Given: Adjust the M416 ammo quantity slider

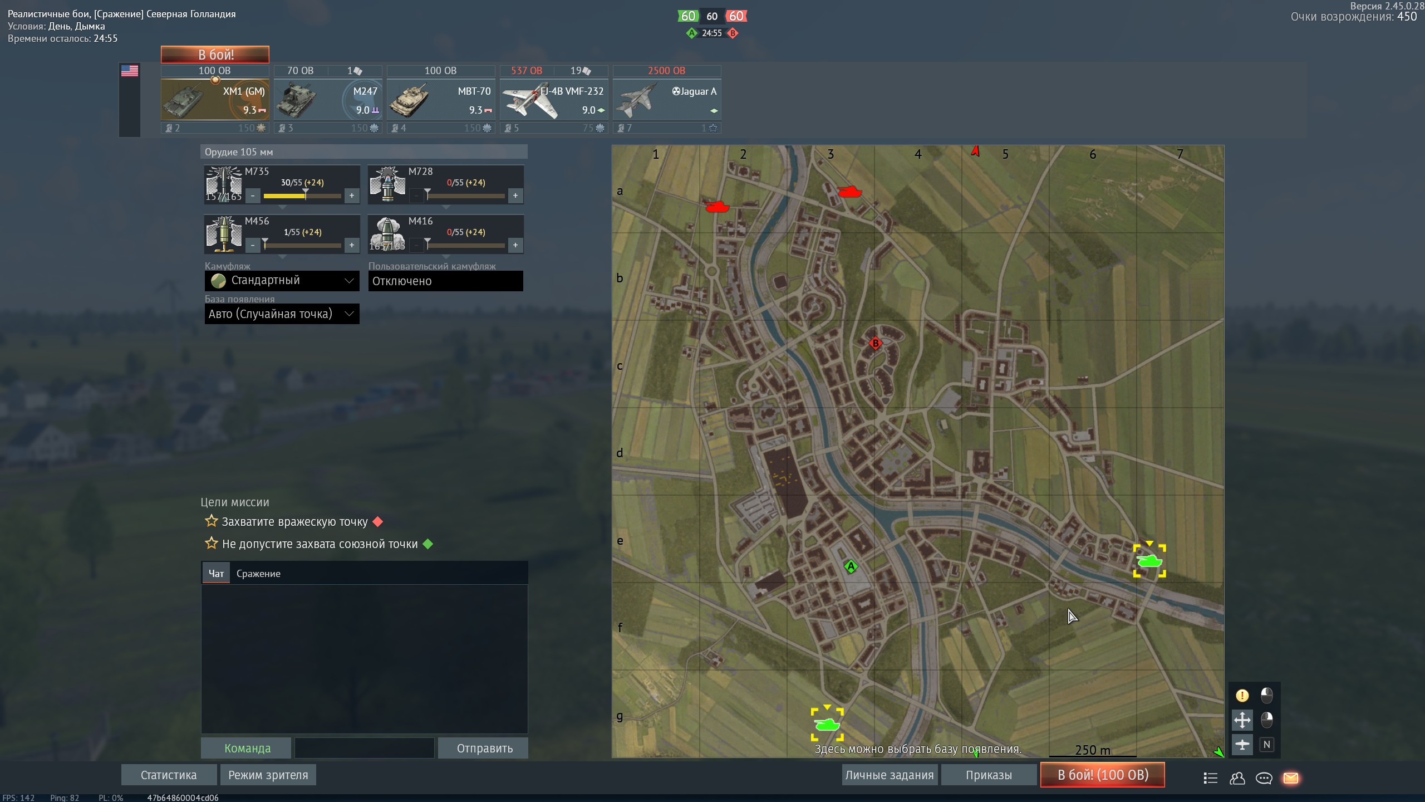Looking at the screenshot, I should 466,246.
